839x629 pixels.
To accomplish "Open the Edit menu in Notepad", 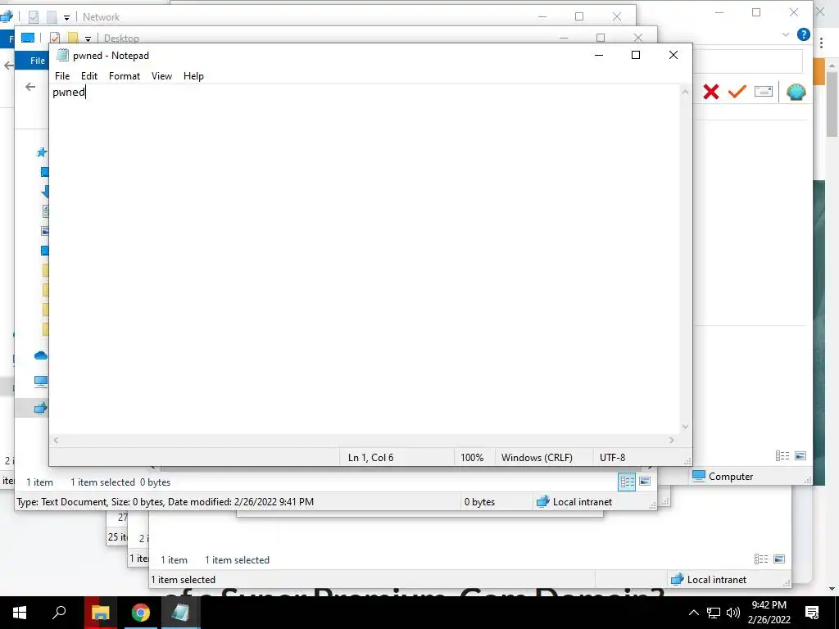I will point(88,76).
